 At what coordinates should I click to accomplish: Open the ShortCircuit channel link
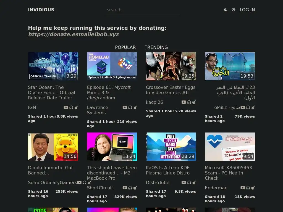pos(100,188)
